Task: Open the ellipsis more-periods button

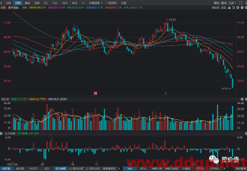Action: (83, 3)
